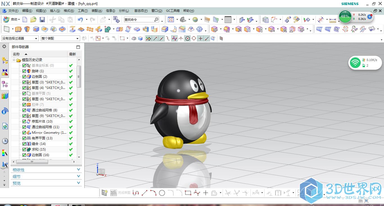The image size is (384, 206).
Task: Save the part with the floppy icon
Action: [42, 20]
